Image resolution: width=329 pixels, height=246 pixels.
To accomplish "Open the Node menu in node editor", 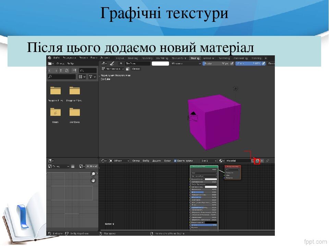I will click(167, 161).
